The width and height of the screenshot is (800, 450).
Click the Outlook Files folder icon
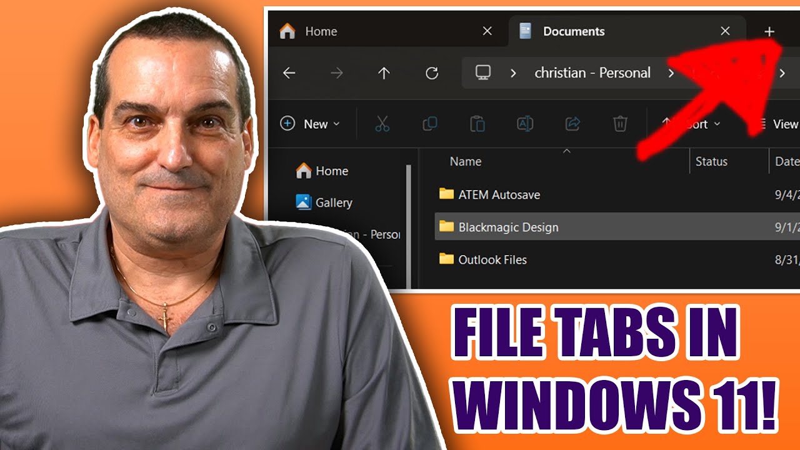(x=446, y=259)
